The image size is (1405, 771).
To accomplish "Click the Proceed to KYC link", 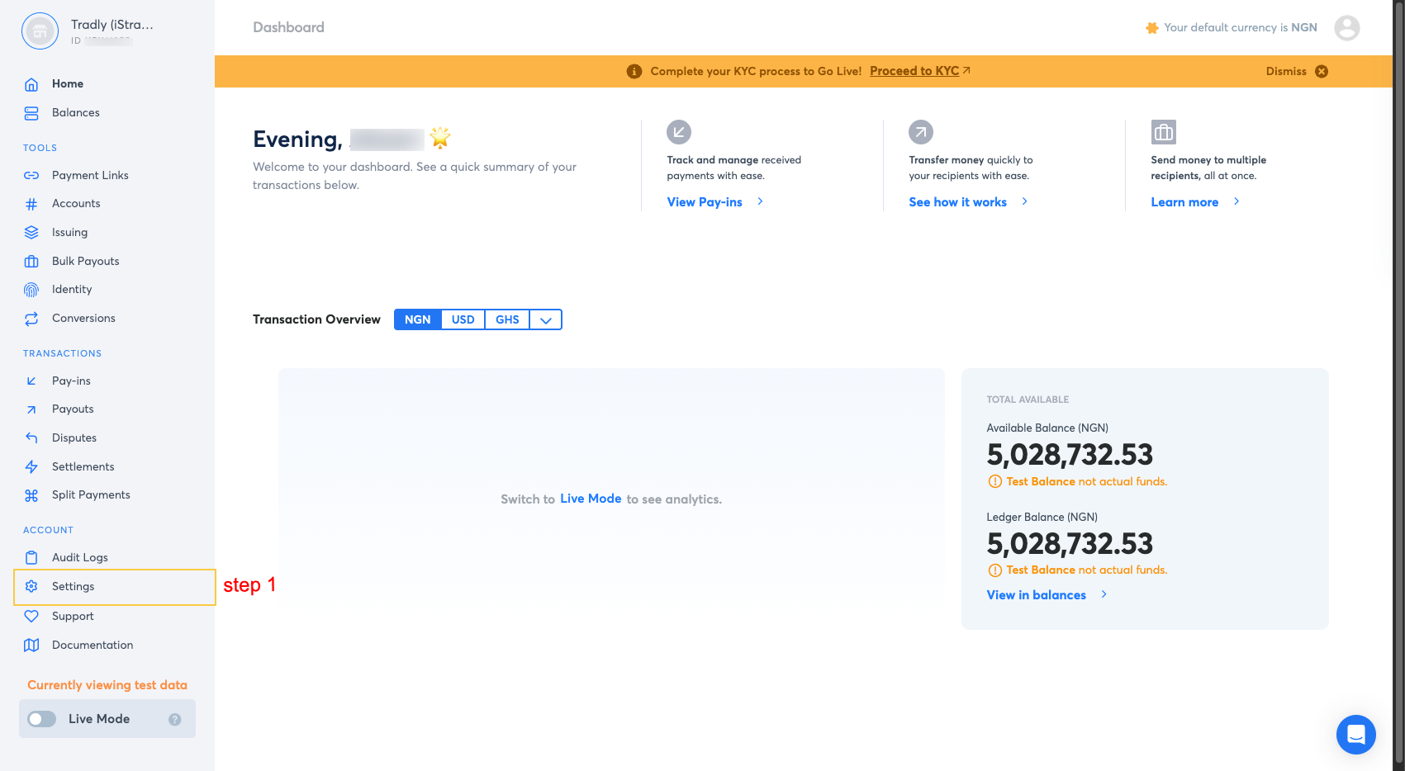I will coord(914,72).
